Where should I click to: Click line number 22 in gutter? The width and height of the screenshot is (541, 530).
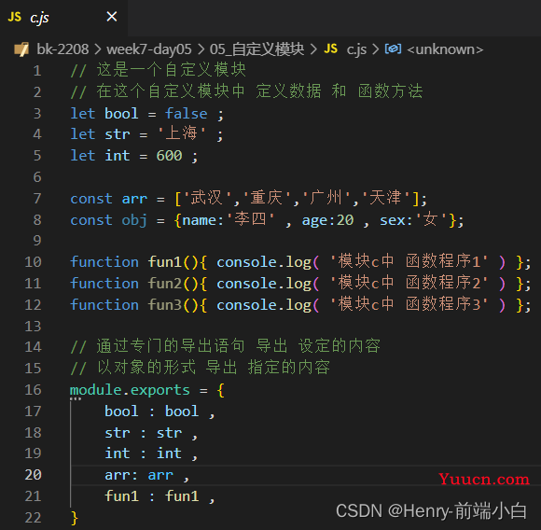34,518
